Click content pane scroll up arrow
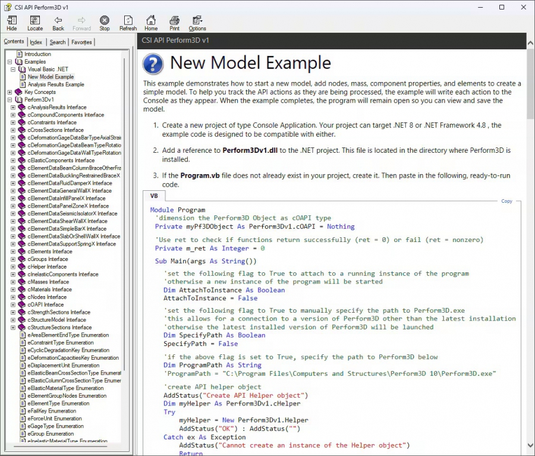The height and width of the screenshot is (456, 535). click(x=530, y=43)
